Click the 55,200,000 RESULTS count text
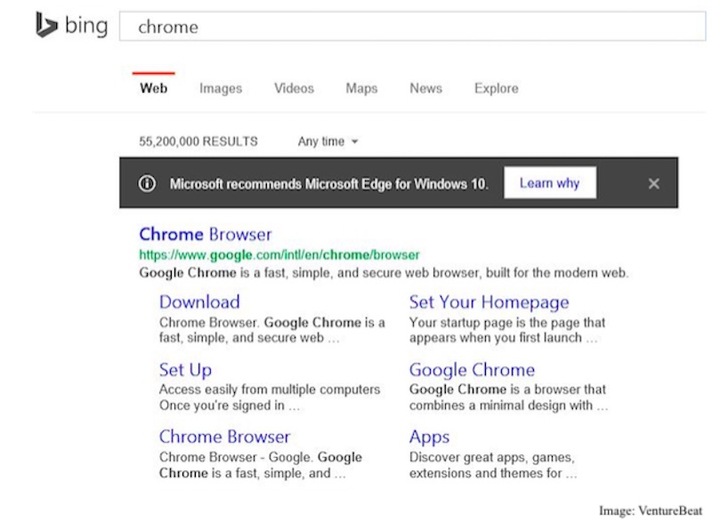This screenshot has width=712, height=522. pos(198,141)
